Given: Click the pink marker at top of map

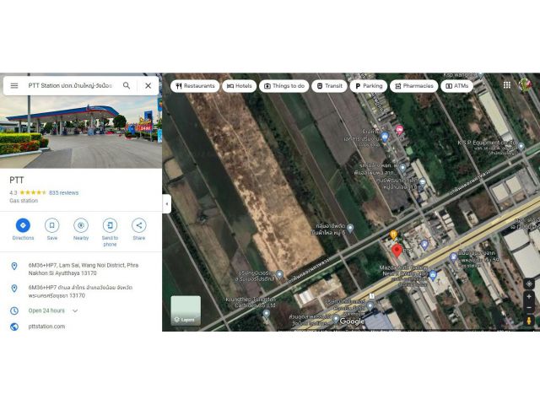Looking at the screenshot, I should click(399, 130).
